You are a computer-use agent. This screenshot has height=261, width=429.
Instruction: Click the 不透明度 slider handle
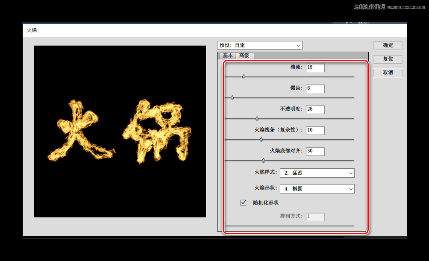[257, 118]
